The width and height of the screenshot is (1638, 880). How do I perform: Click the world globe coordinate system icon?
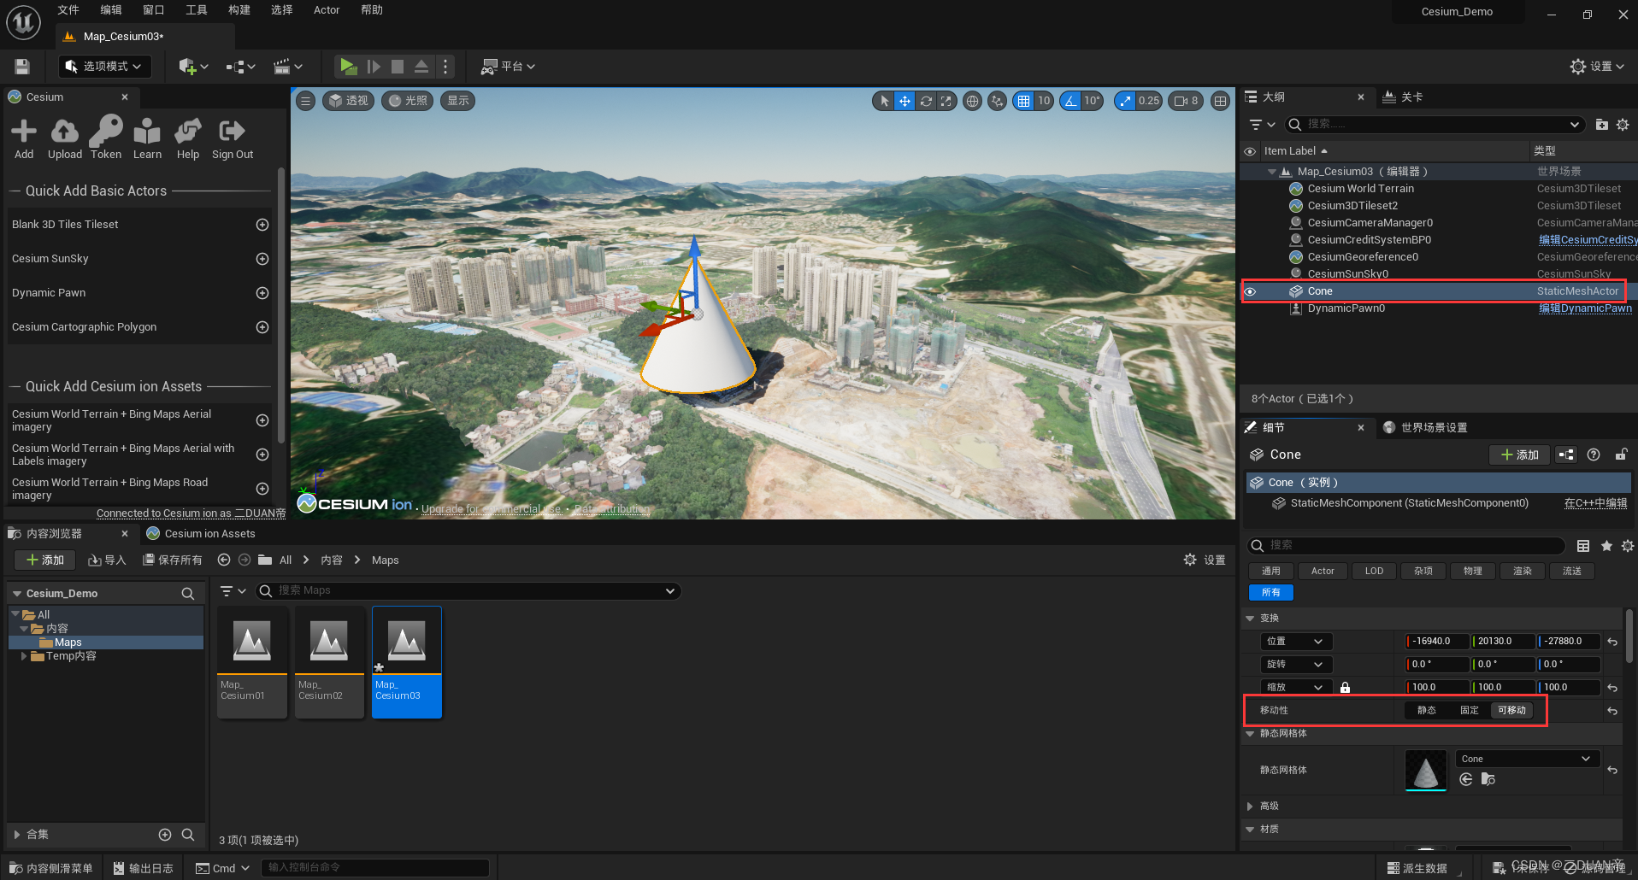(x=971, y=101)
